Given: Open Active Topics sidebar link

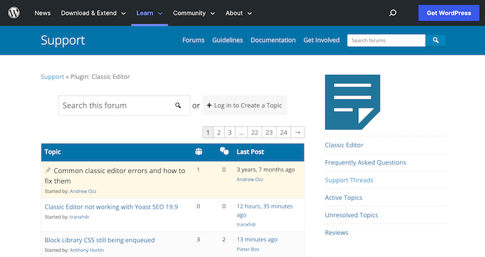Looking at the screenshot, I should (x=343, y=198).
